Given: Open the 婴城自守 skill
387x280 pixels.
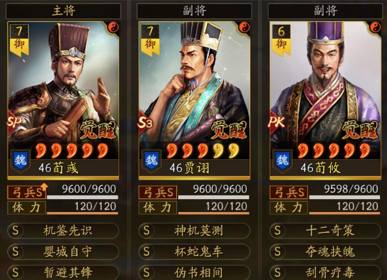Looking at the screenshot, I should click(x=63, y=252).
